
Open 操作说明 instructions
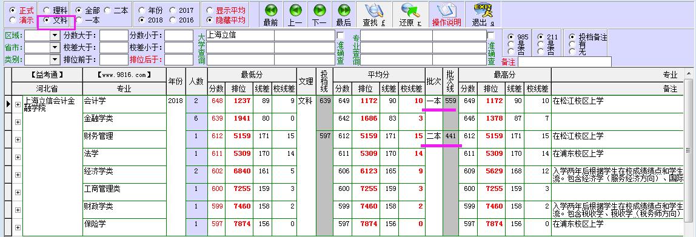click(x=447, y=15)
